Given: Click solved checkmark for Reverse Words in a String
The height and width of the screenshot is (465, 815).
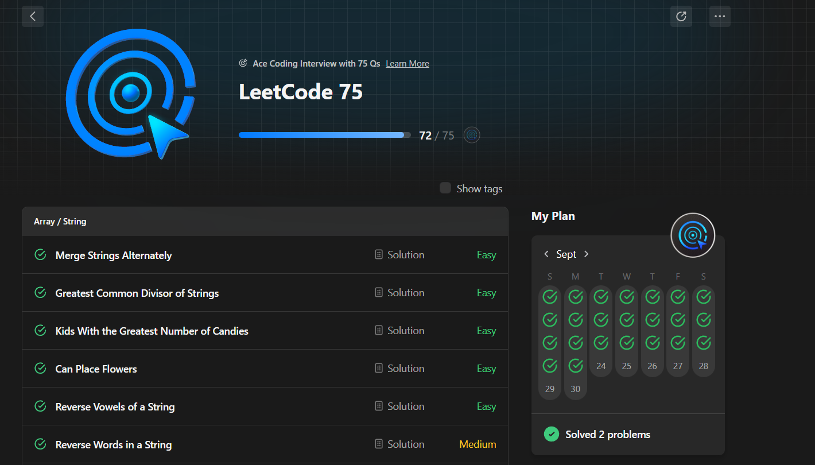Looking at the screenshot, I should point(40,444).
